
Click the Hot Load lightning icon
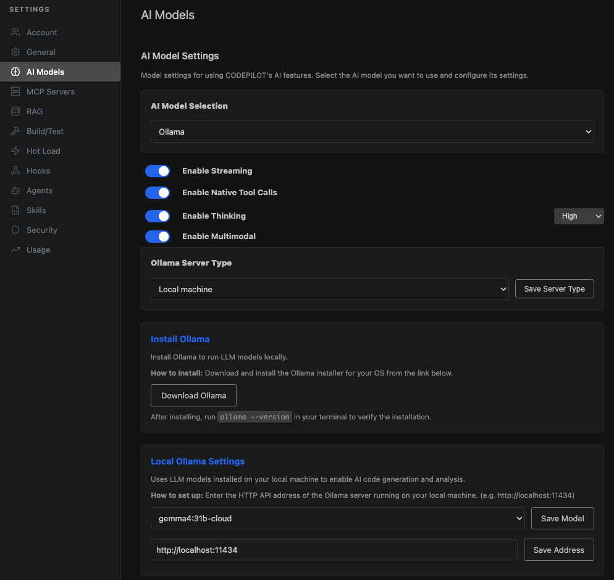15,151
